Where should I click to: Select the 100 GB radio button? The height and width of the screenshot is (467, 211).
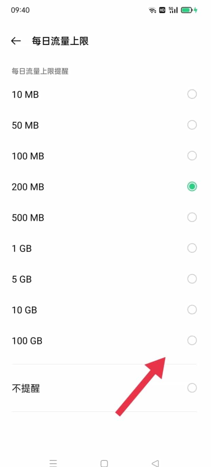(192, 341)
